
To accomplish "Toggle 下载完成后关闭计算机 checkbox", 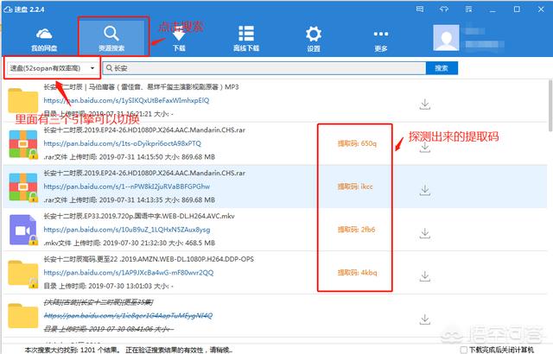I will click(x=464, y=350).
